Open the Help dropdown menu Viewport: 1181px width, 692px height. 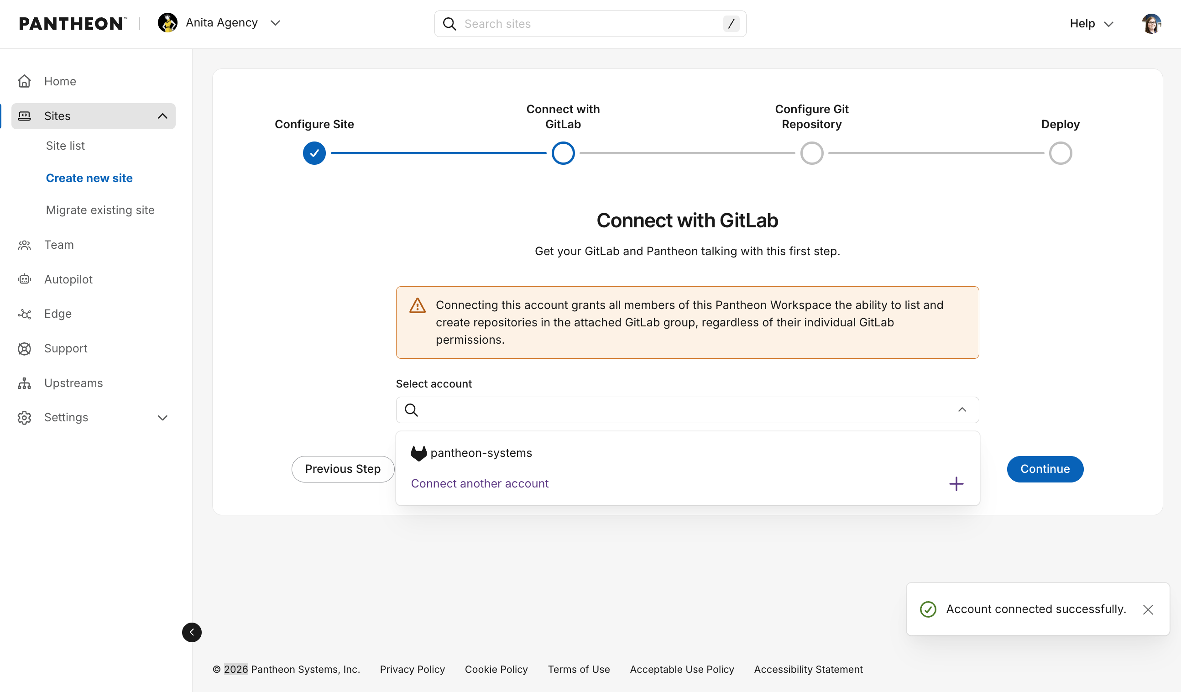coord(1092,23)
